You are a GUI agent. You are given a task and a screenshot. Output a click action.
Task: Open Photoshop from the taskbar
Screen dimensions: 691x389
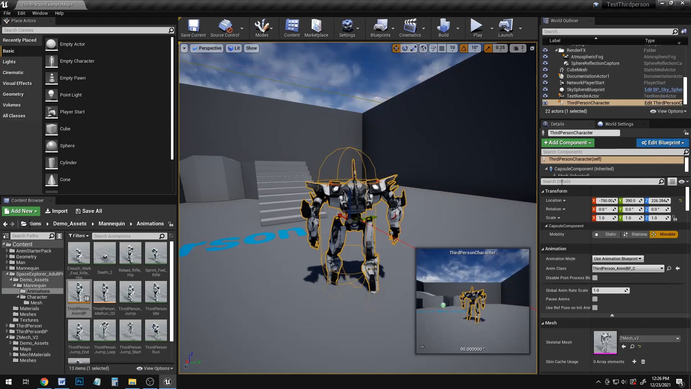tap(79, 382)
